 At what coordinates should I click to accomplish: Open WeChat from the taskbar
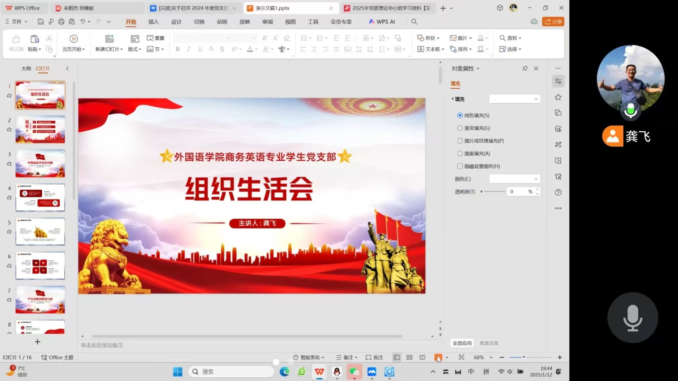354,372
